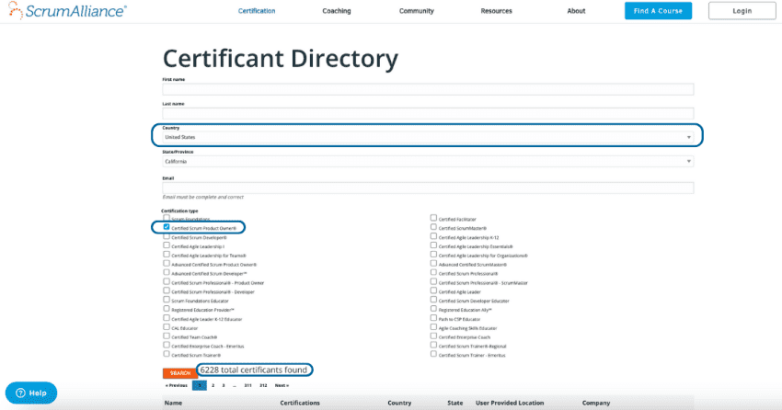Click the Find A Course button

(658, 11)
